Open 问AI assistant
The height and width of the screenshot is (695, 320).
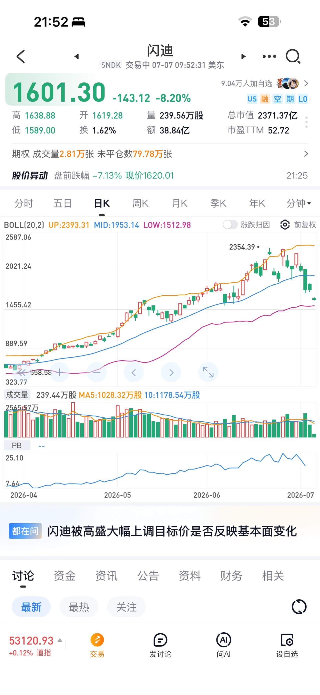[224, 645]
